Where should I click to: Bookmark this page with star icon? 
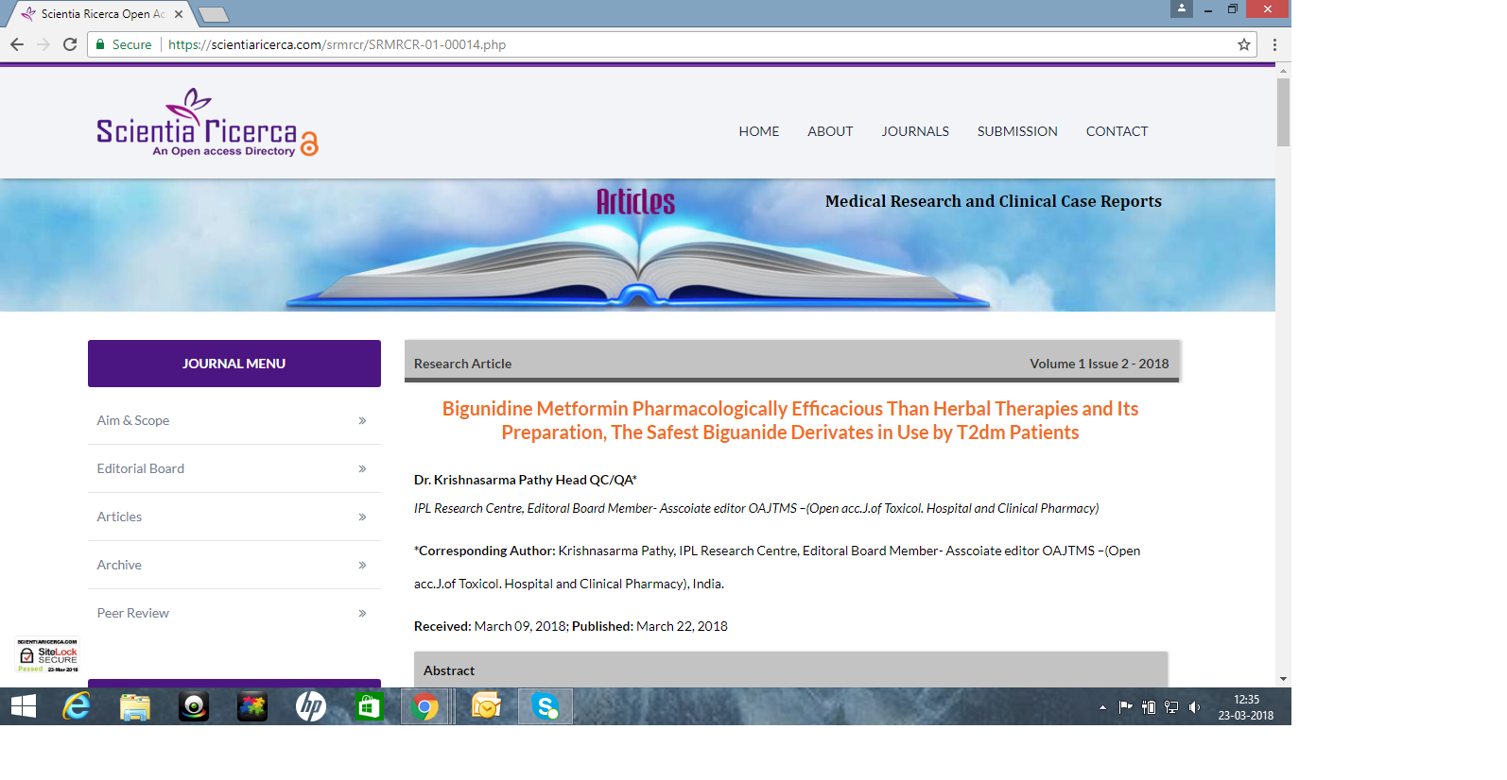coord(1244,44)
